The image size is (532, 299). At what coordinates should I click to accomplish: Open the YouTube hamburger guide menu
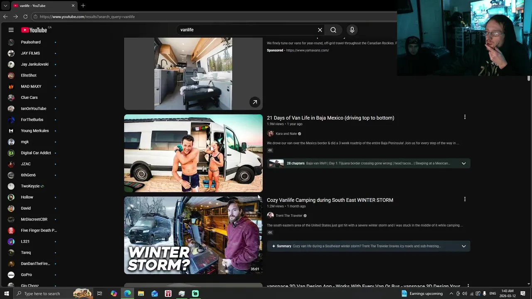click(x=11, y=30)
